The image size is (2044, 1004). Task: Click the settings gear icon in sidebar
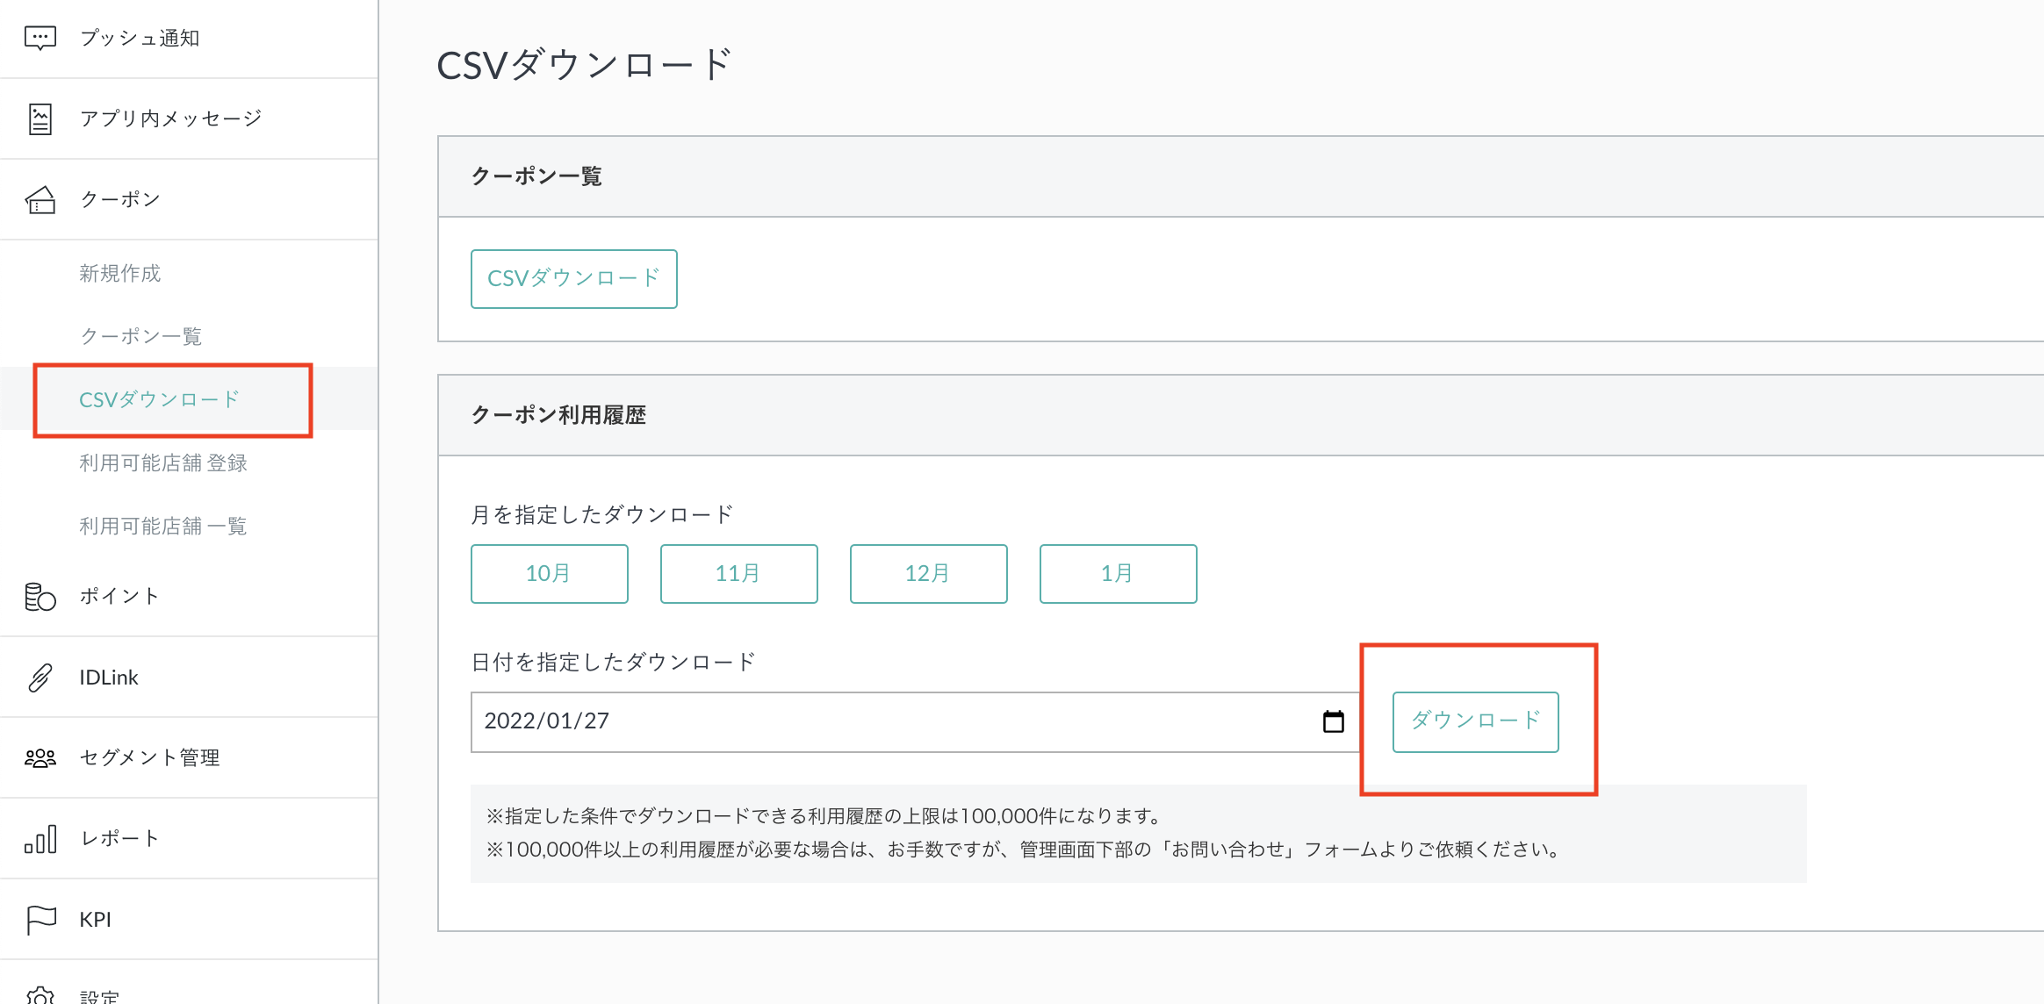(x=40, y=995)
